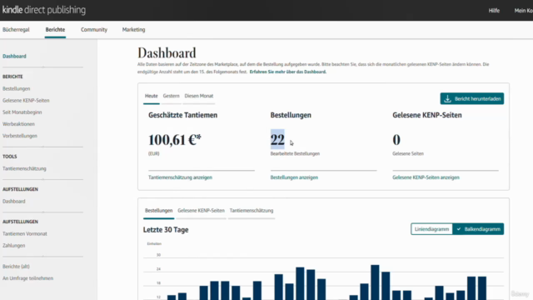Click the Kindle Direct Publishing logo
The image size is (533, 300).
(44, 10)
